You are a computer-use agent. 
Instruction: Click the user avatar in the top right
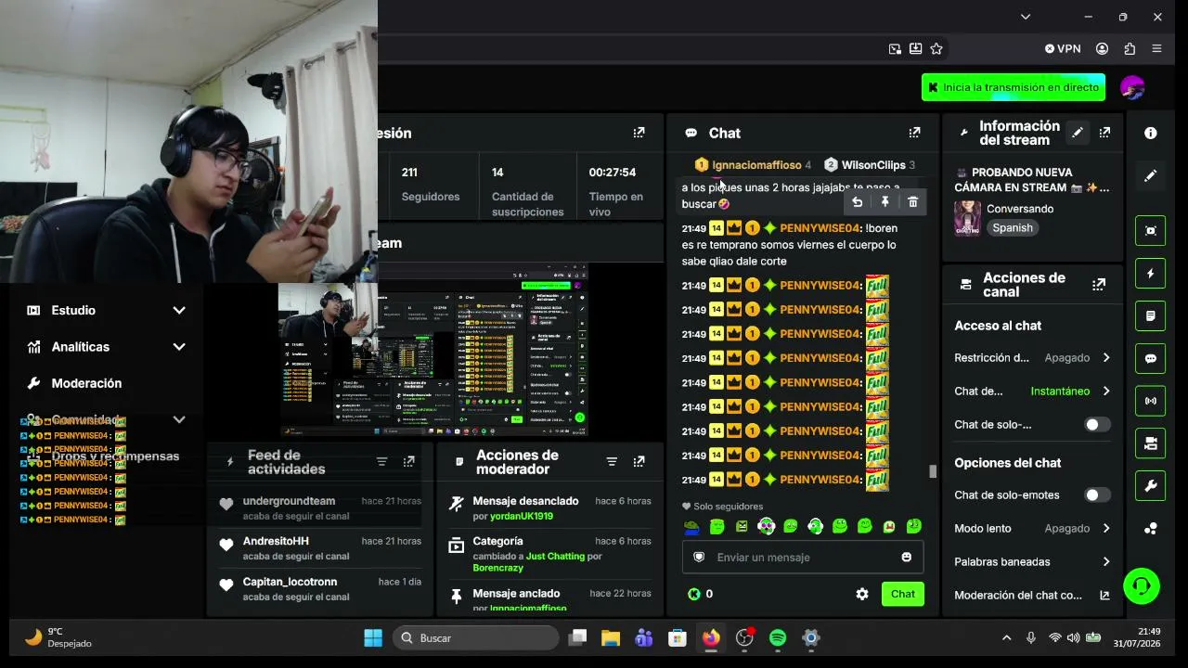pos(1132,87)
